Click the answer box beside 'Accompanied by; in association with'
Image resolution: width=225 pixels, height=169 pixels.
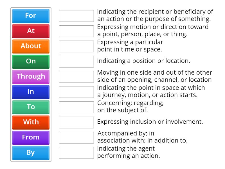76,137
